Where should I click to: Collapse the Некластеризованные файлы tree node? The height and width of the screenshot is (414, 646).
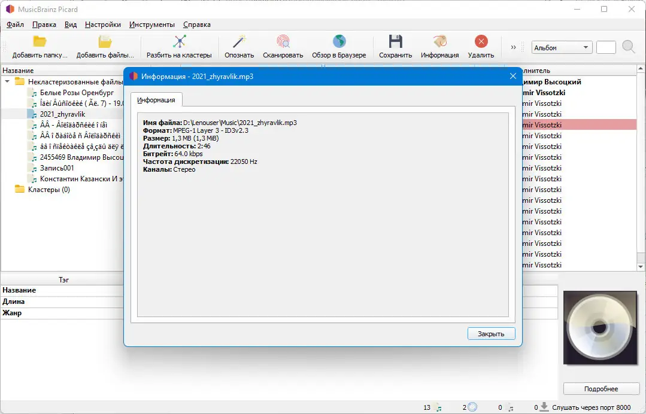(x=7, y=81)
